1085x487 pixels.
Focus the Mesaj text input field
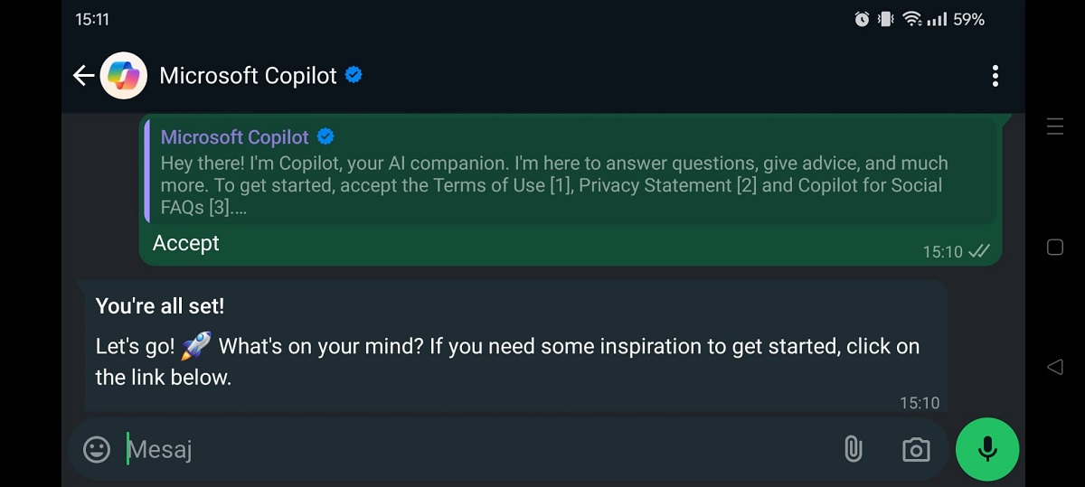click(479, 449)
